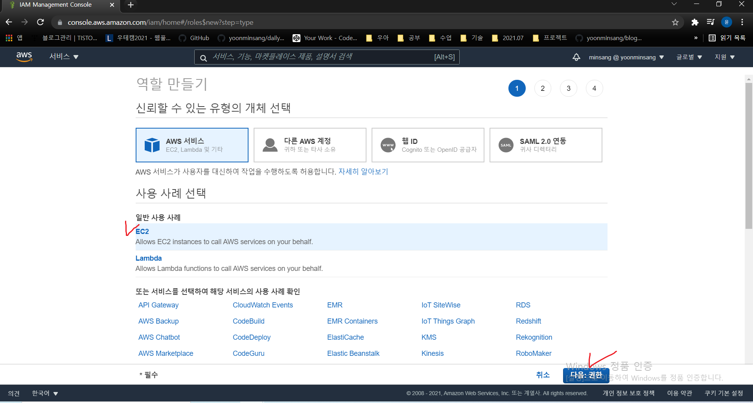Select the Elastic Beanstalk service link
The width and height of the screenshot is (753, 403).
pyautogui.click(x=353, y=353)
